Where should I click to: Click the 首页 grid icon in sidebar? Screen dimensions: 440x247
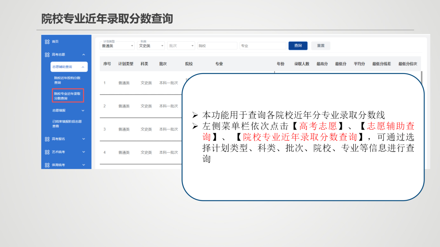[47, 42]
